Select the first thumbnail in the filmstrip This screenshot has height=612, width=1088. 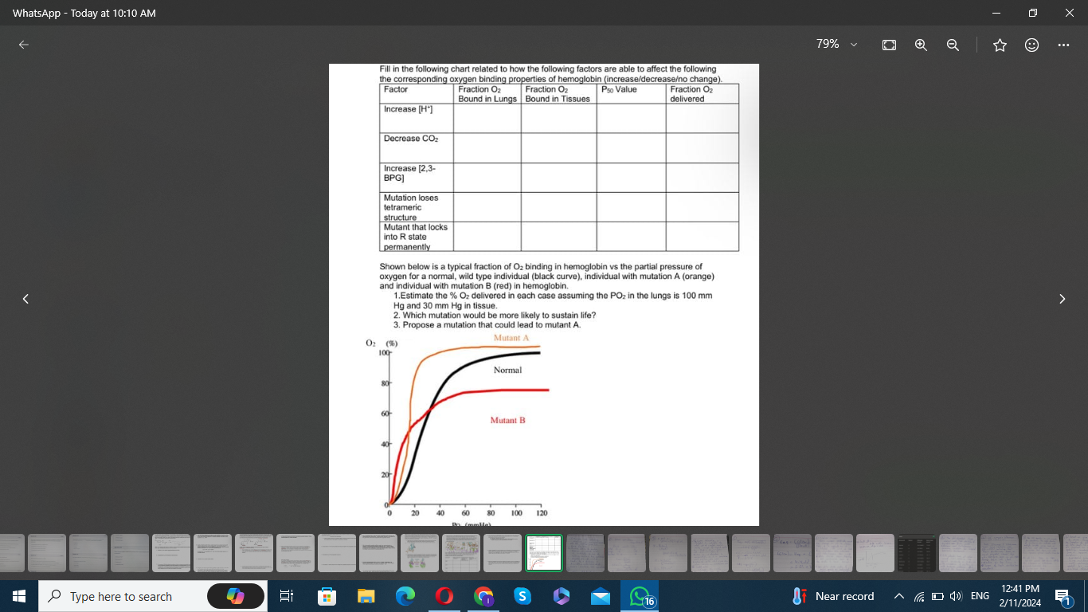(10, 553)
